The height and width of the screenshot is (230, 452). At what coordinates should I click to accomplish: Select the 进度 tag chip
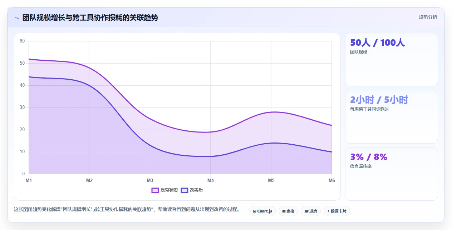(310, 211)
